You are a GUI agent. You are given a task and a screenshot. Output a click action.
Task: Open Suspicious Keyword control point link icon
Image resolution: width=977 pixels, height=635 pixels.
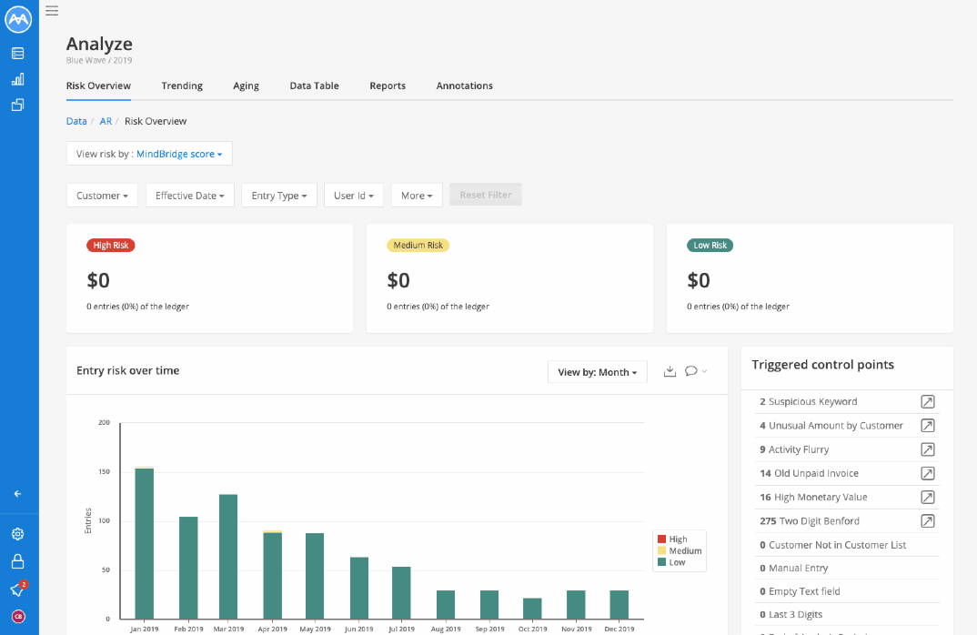(x=928, y=402)
